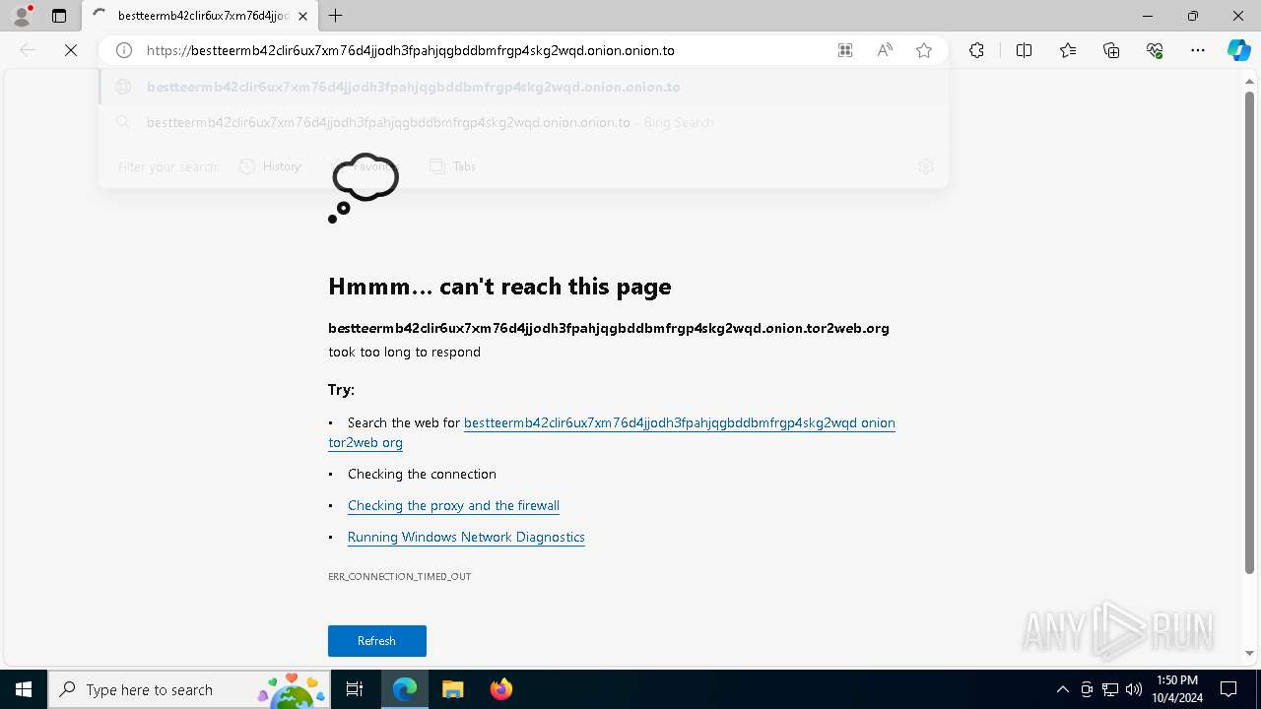Viewport: 1261px width, 709px height.
Task: Click the Edge profile icon
Action: [x=21, y=16]
